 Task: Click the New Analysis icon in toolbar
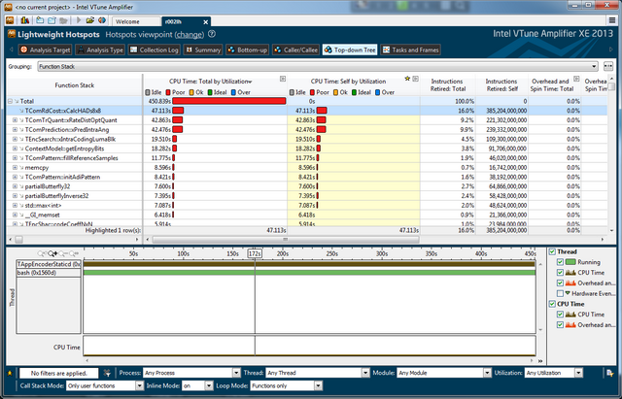pyautogui.click(x=52, y=20)
